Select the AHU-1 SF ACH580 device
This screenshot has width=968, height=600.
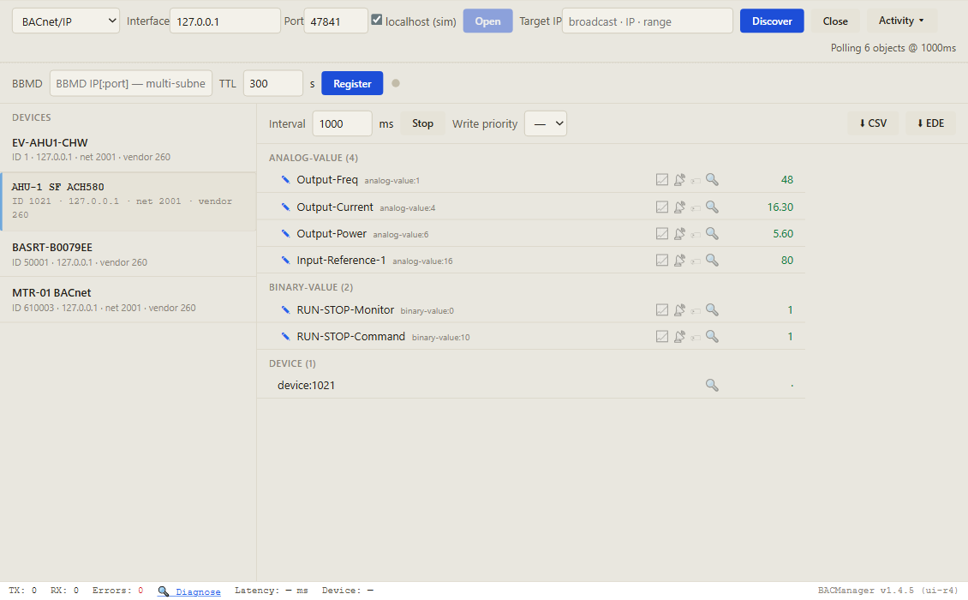pyautogui.click(x=128, y=201)
